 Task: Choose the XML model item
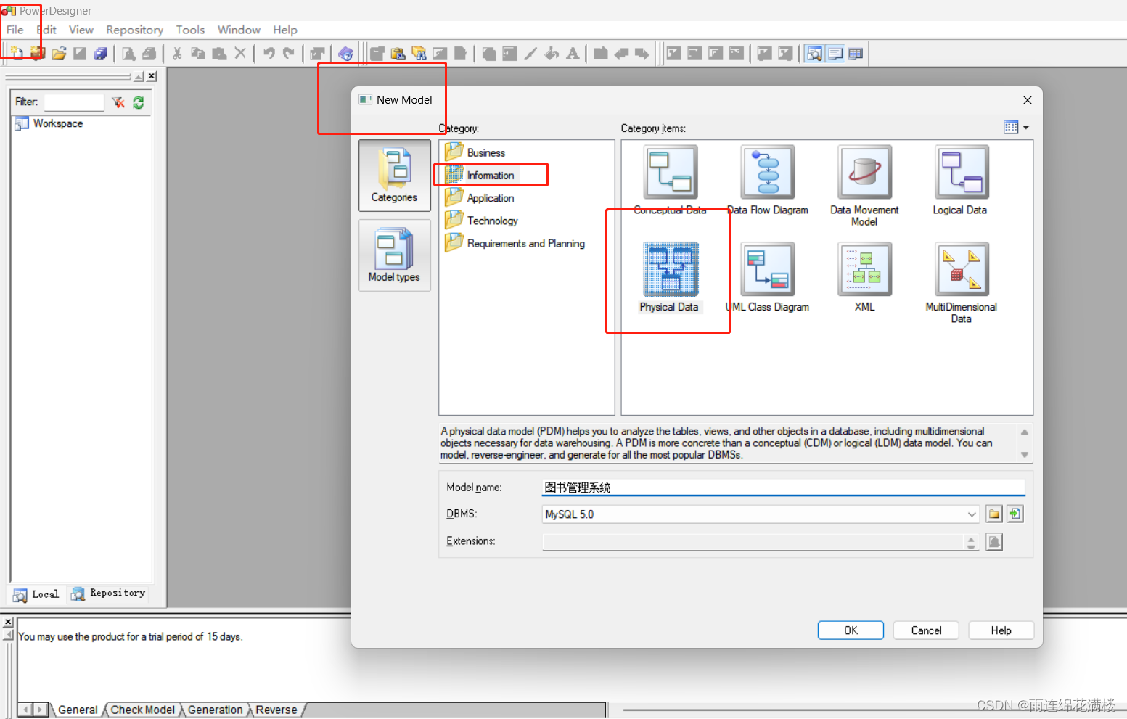864,278
